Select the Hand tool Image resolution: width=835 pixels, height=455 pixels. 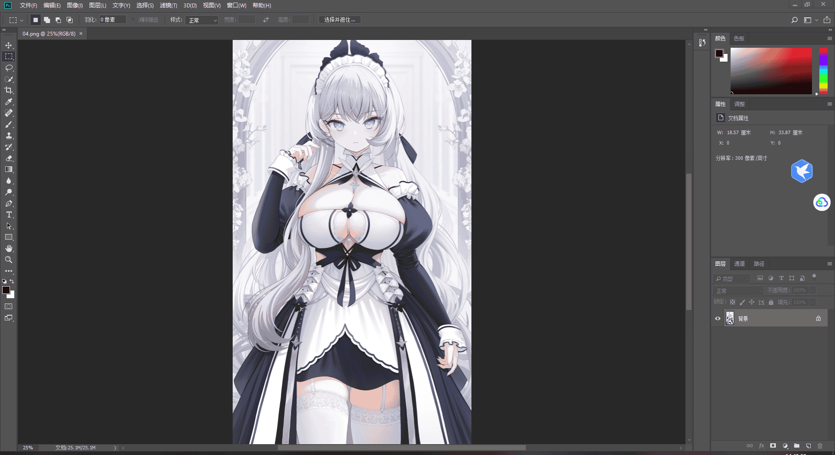9,248
